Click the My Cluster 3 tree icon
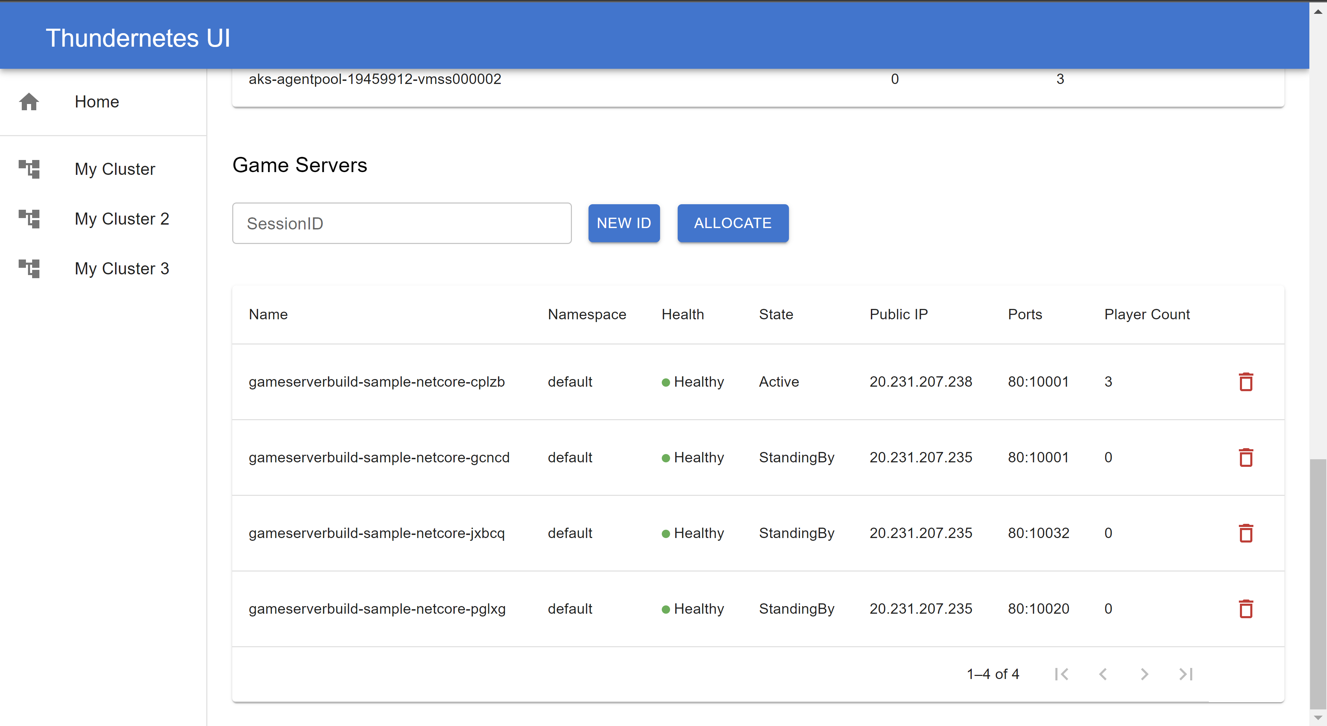1327x726 pixels. tap(29, 268)
